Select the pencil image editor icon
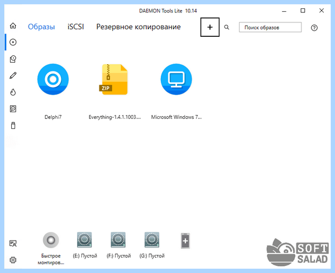This screenshot has width=335, height=273. tap(13, 75)
